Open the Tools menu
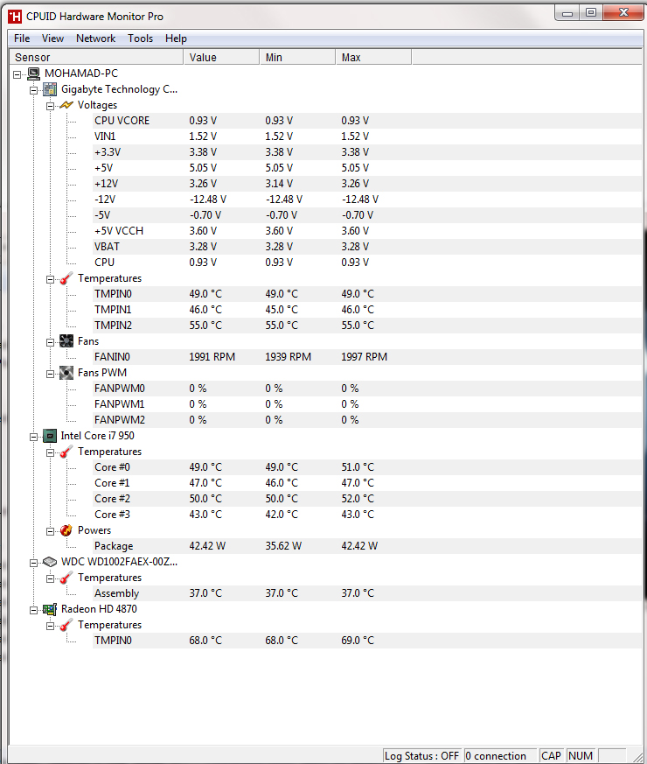The width and height of the screenshot is (647, 764). [140, 39]
